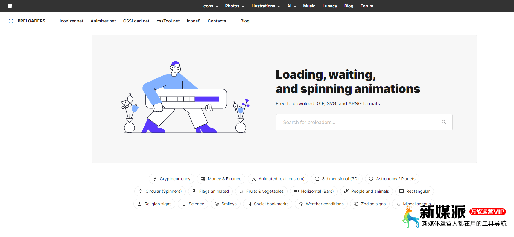Open the Contacts page
The height and width of the screenshot is (237, 514).
click(x=217, y=21)
